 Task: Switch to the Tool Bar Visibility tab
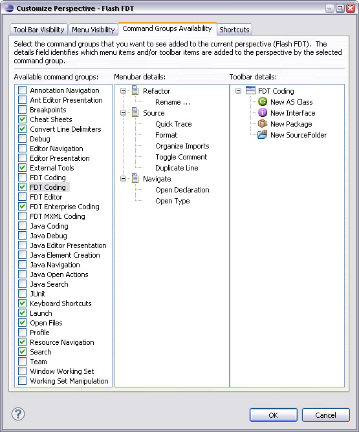pos(39,30)
